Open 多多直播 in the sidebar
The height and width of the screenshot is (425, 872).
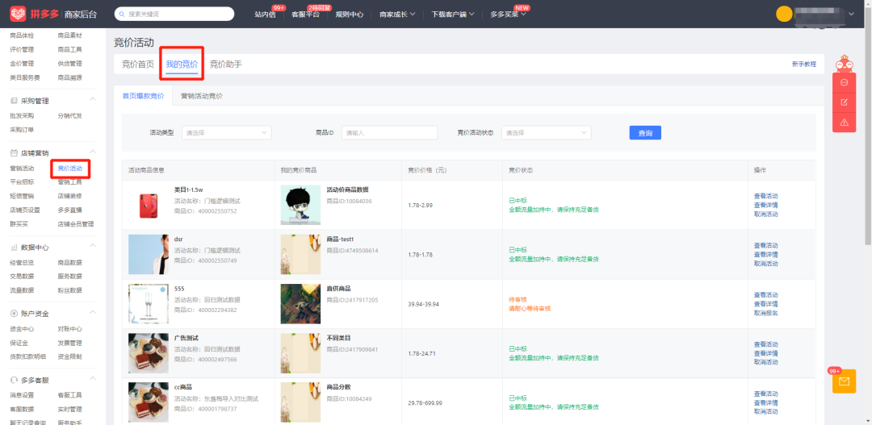pyautogui.click(x=70, y=210)
